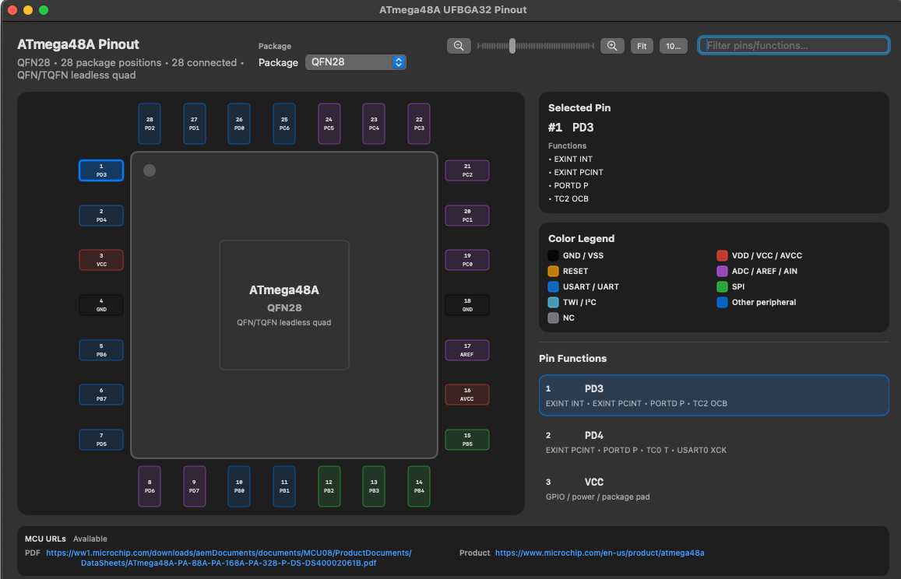Click the zoom out magnifier icon
The image size is (901, 579).
tap(459, 46)
